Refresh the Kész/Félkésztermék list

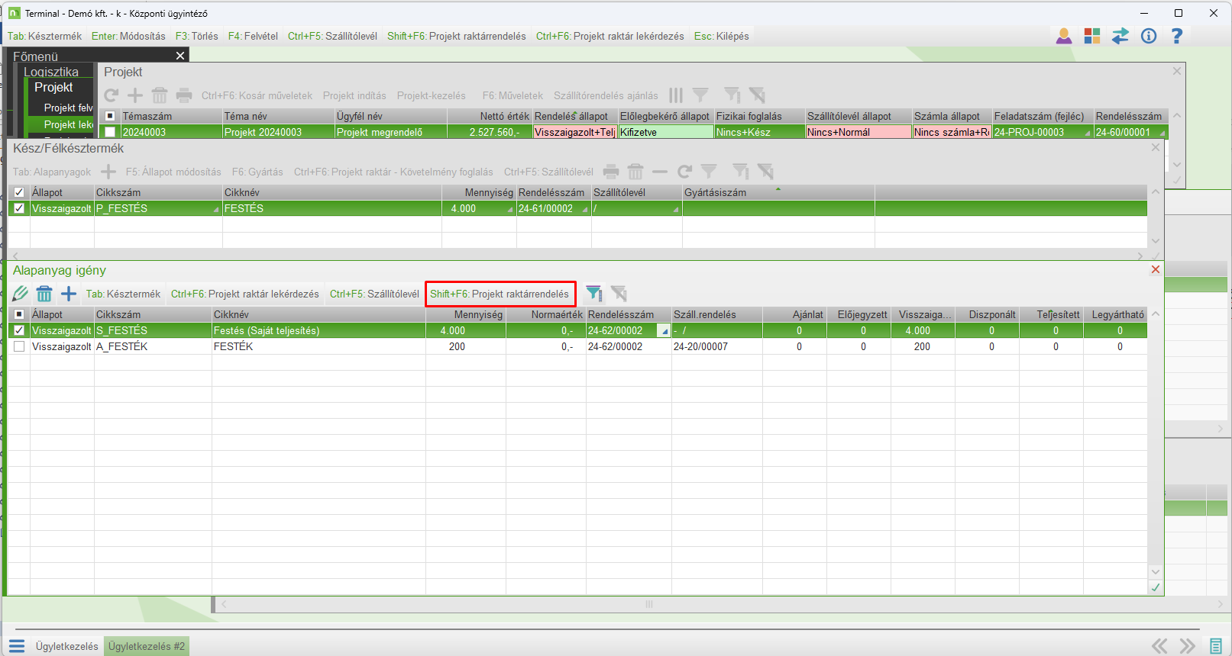pyautogui.click(x=684, y=172)
